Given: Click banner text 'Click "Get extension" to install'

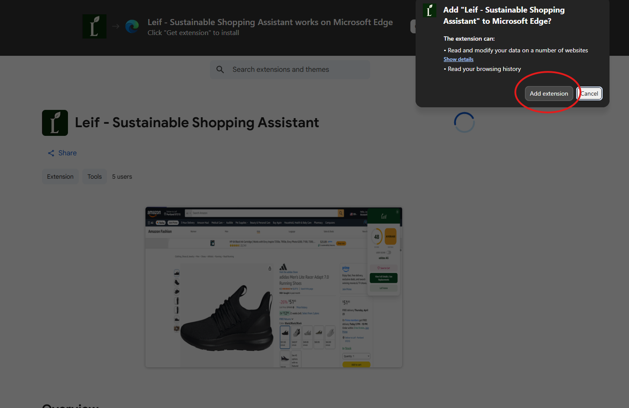Looking at the screenshot, I should [193, 33].
